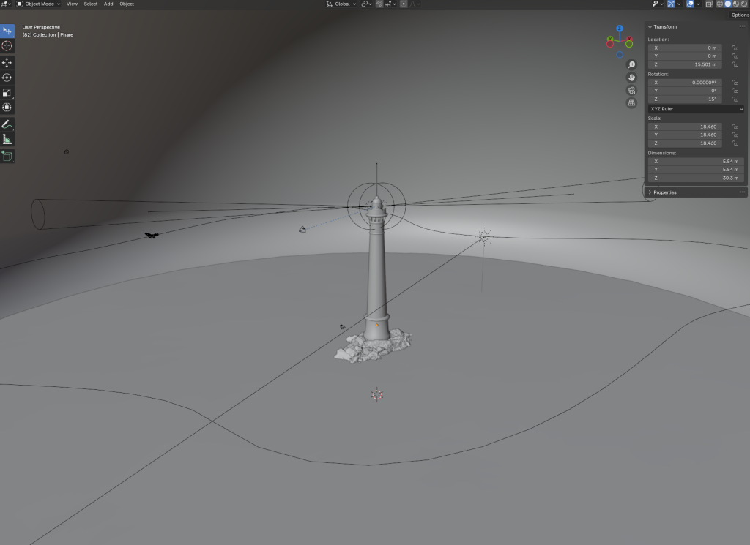Lock the Location Z value

[735, 64]
